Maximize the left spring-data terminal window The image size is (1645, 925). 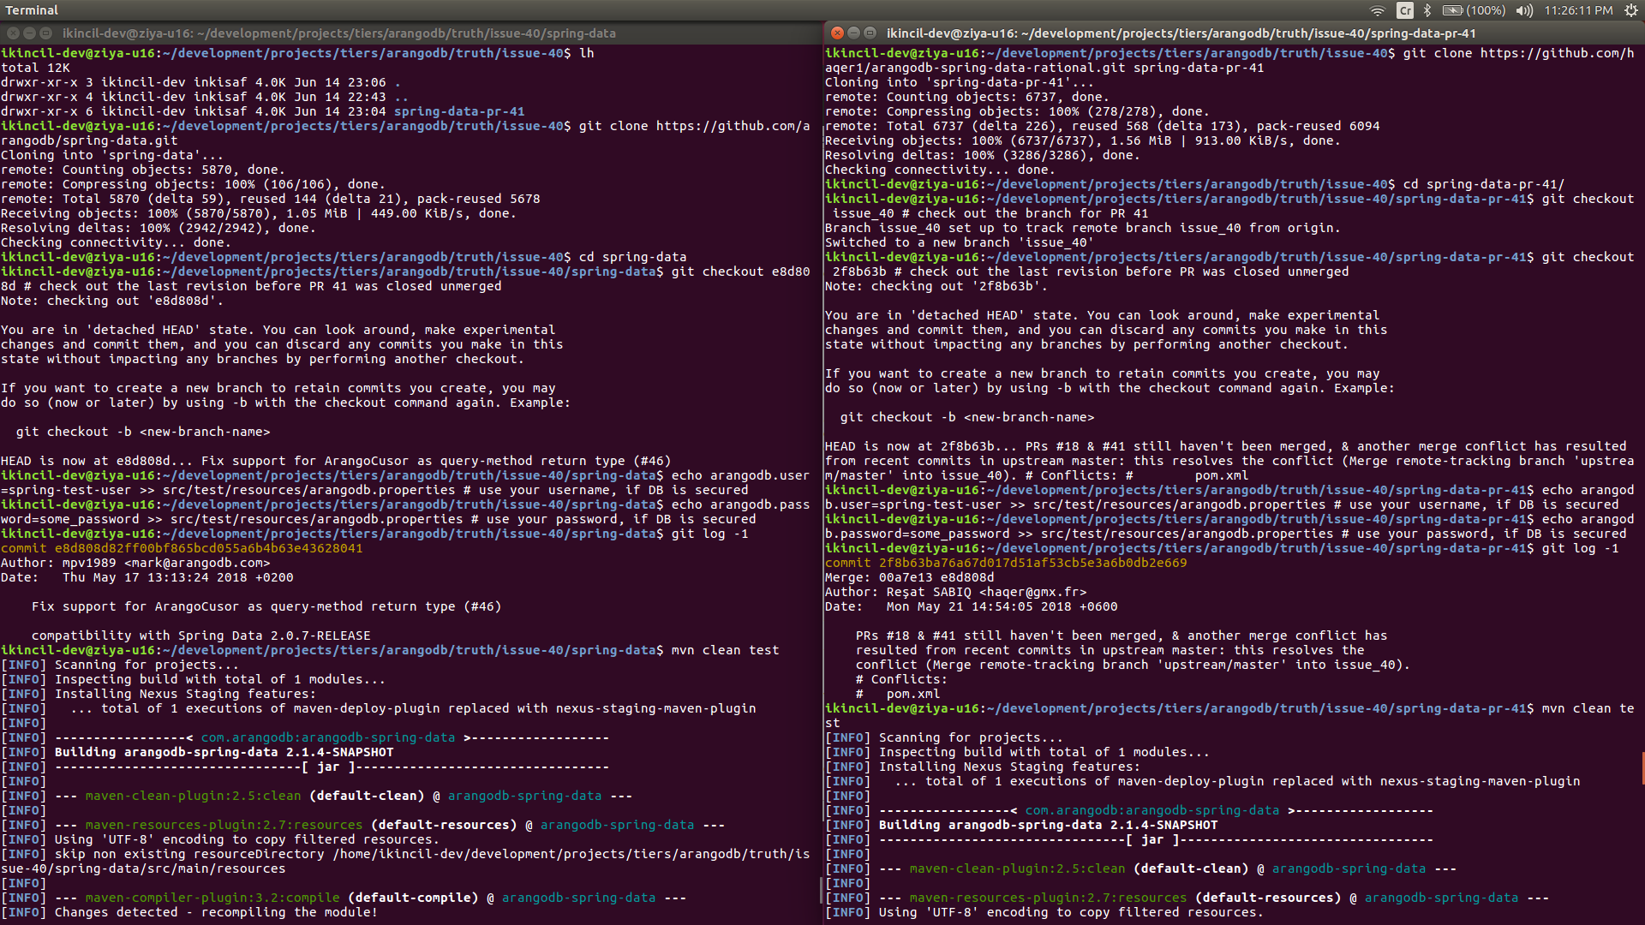click(x=45, y=33)
